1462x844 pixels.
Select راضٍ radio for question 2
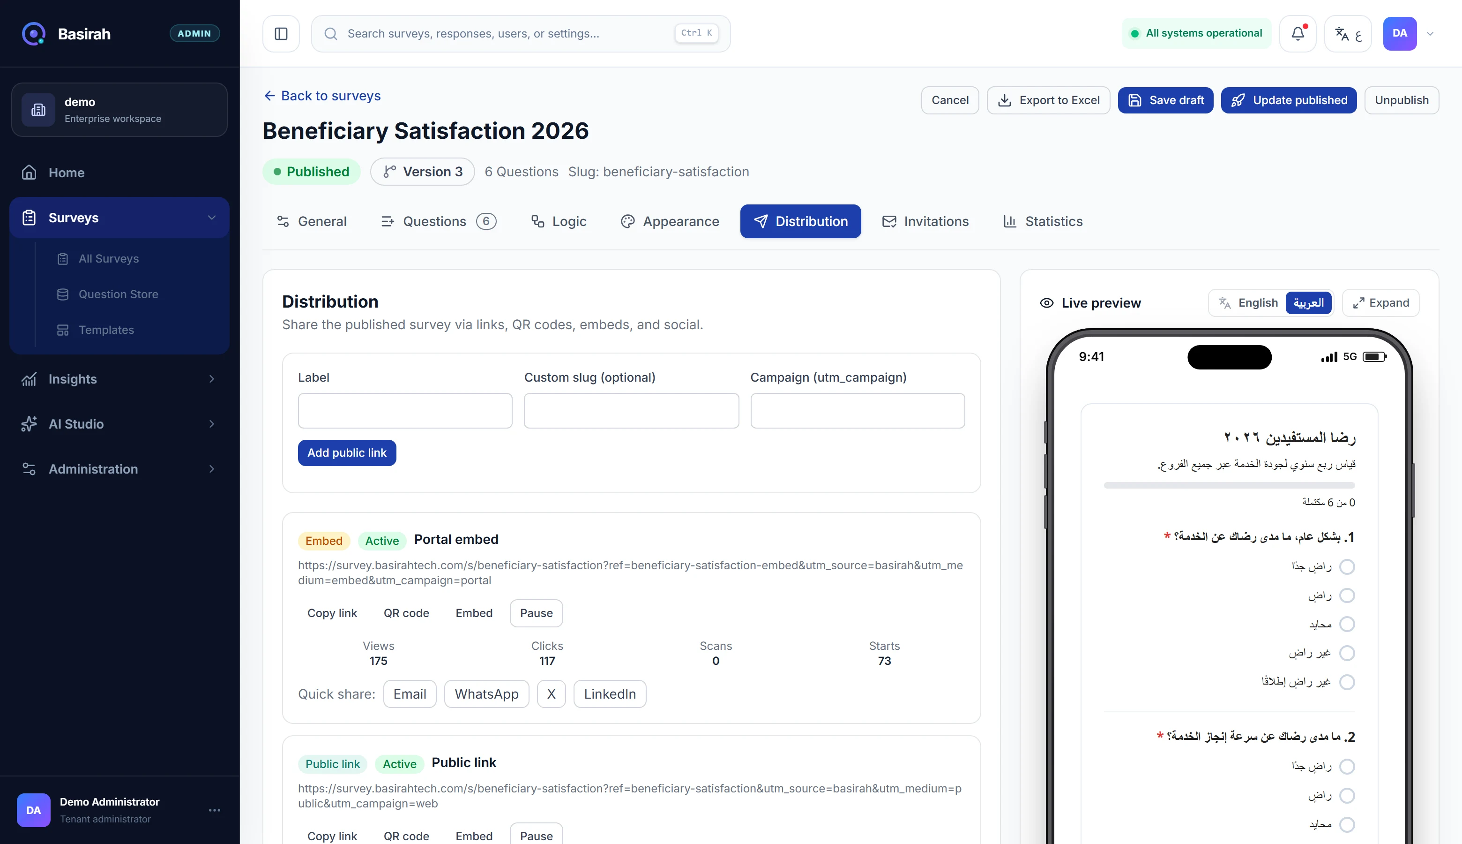(1347, 796)
